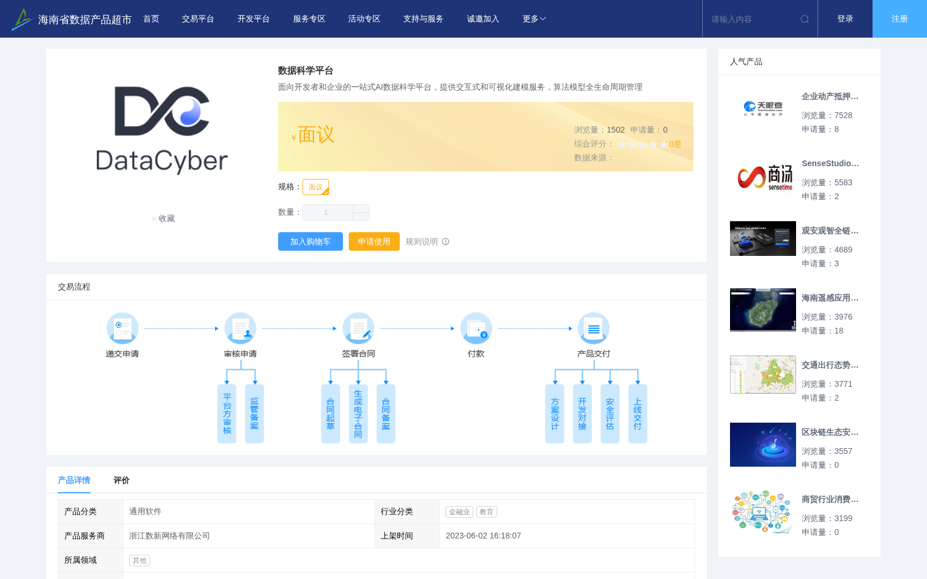Viewport: 927px width, 579px height.
Task: Open the 海南遥感应用 product title
Action: pyautogui.click(x=830, y=298)
